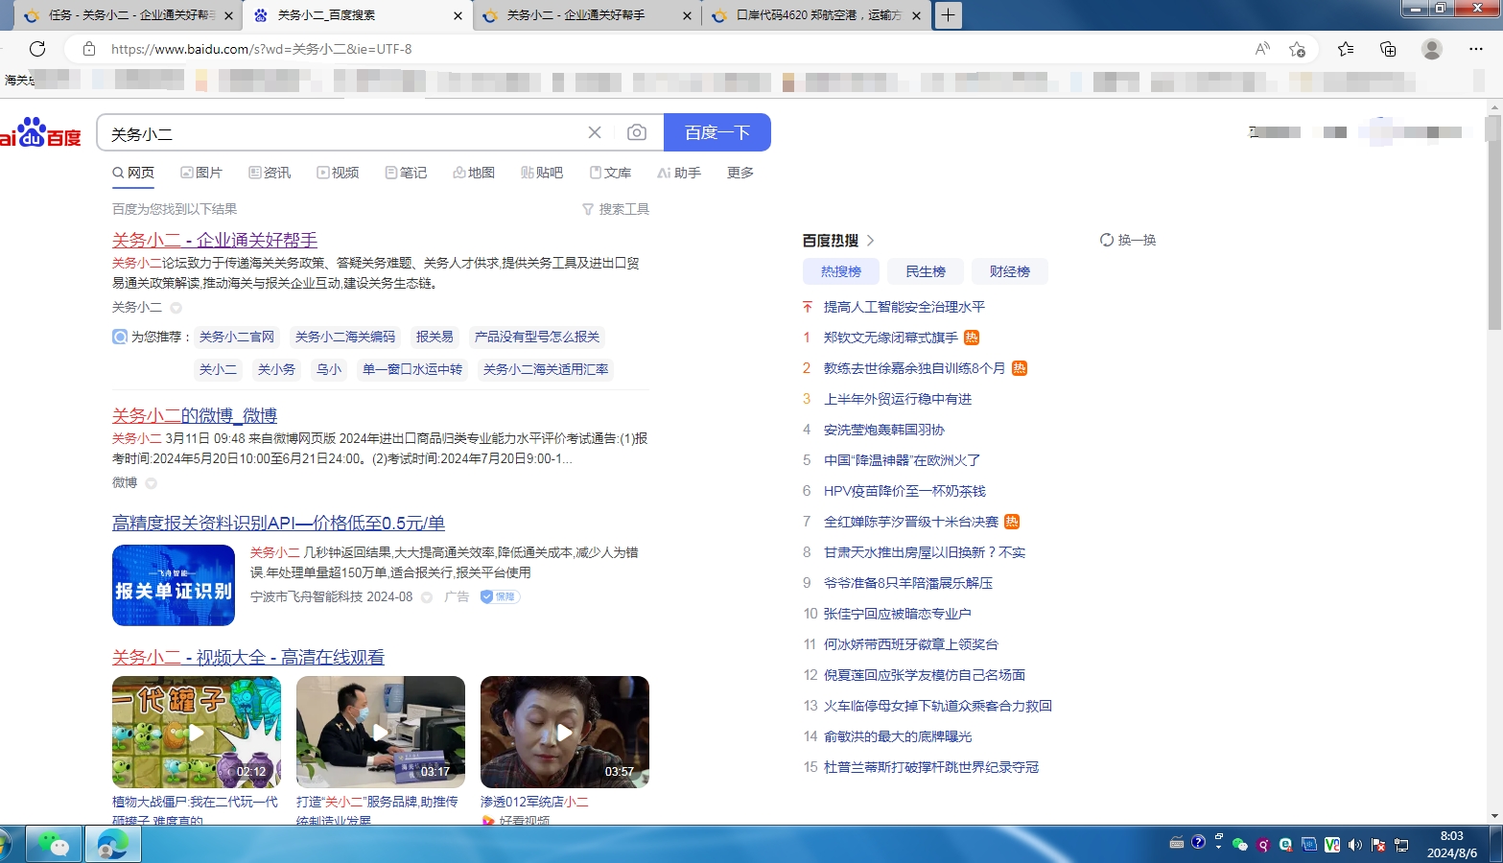Click the 保障 badge on the ad
Screen dimensions: 1503x863
[x=500, y=596]
